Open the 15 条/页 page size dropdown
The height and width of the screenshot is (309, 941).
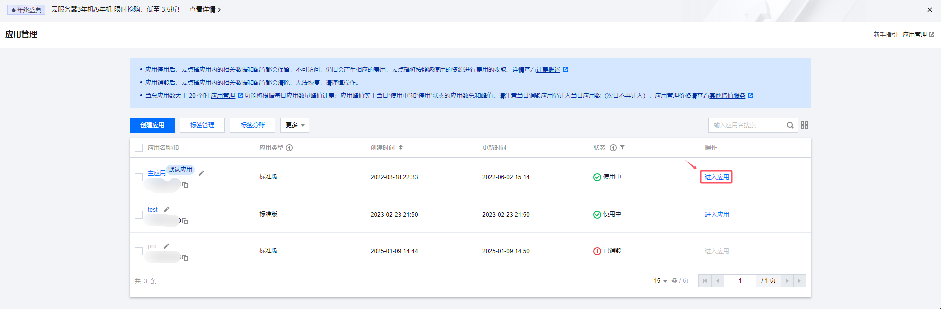click(x=660, y=281)
